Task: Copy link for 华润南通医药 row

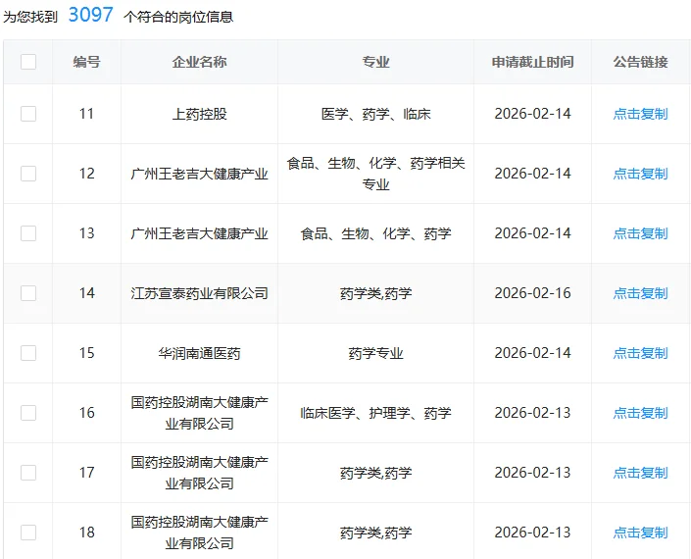Action: tap(640, 353)
